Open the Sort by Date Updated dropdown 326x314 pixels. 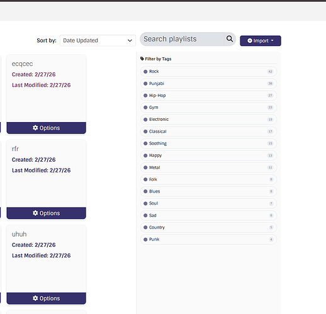coord(98,40)
